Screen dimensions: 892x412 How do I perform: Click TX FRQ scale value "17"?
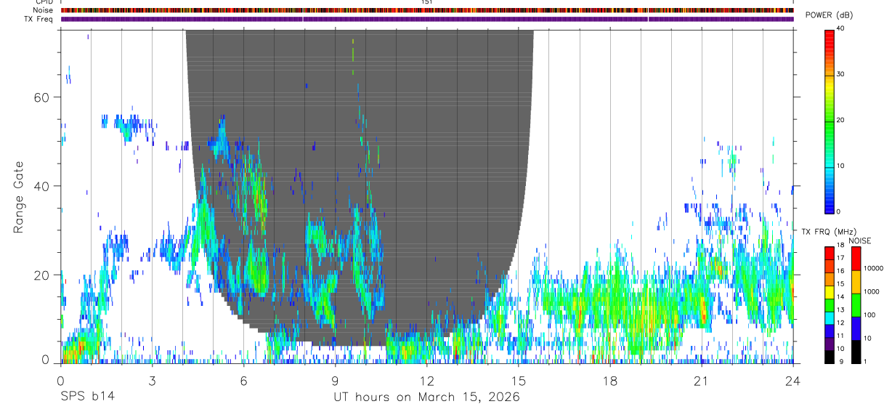[x=840, y=258]
